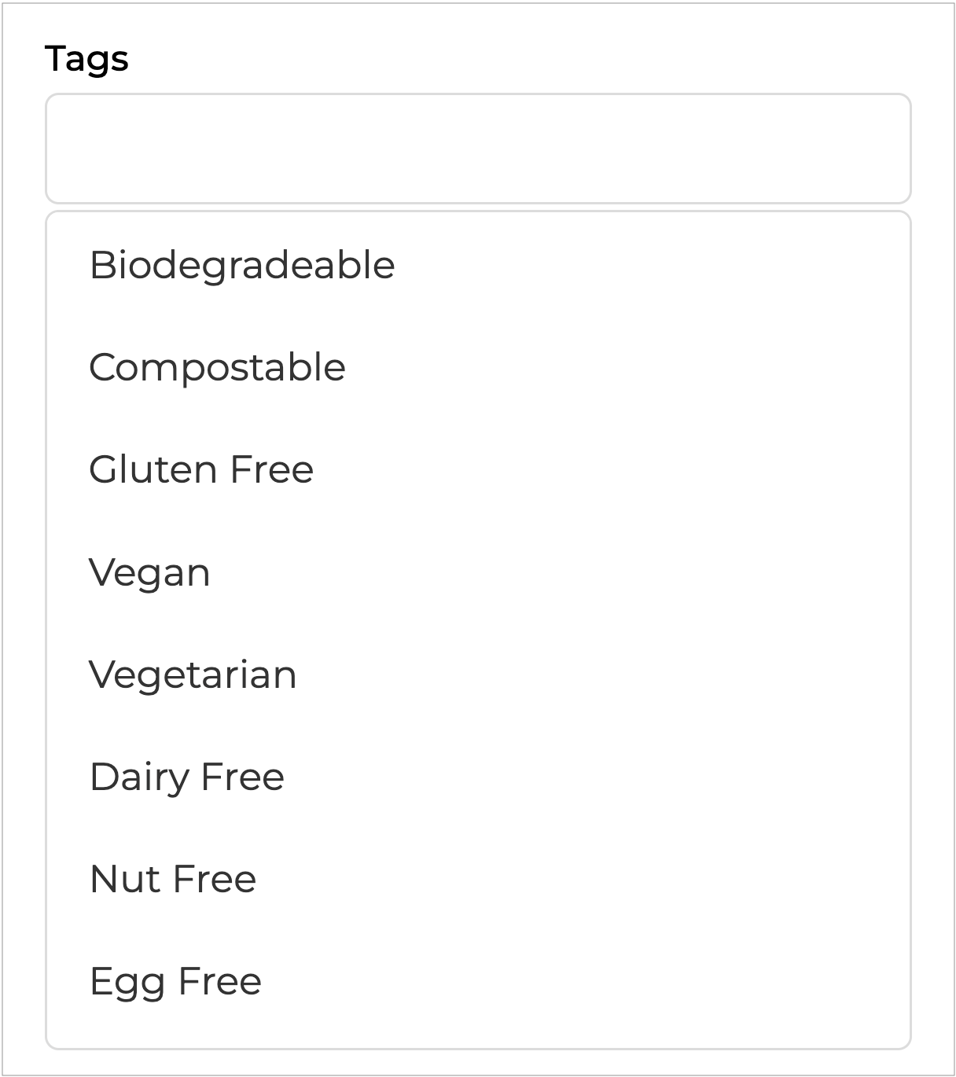Pick the Gluten Free tag
956x1077 pixels.
coord(201,469)
